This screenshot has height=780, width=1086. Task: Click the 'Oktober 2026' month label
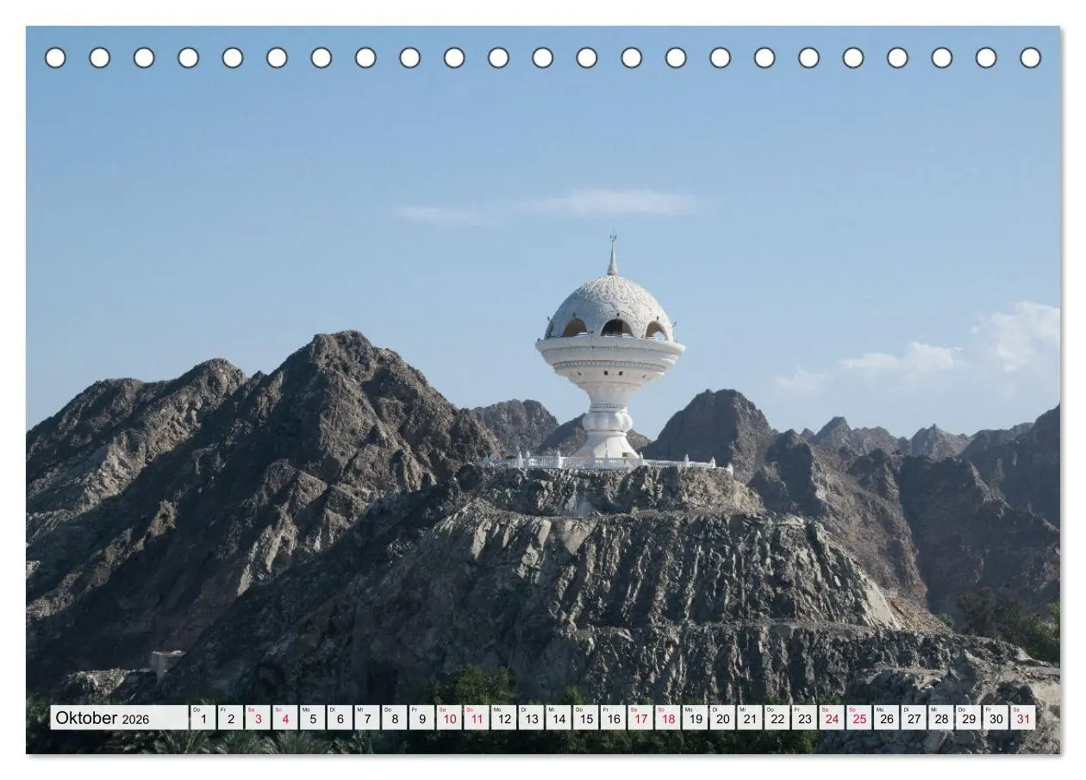[103, 718]
